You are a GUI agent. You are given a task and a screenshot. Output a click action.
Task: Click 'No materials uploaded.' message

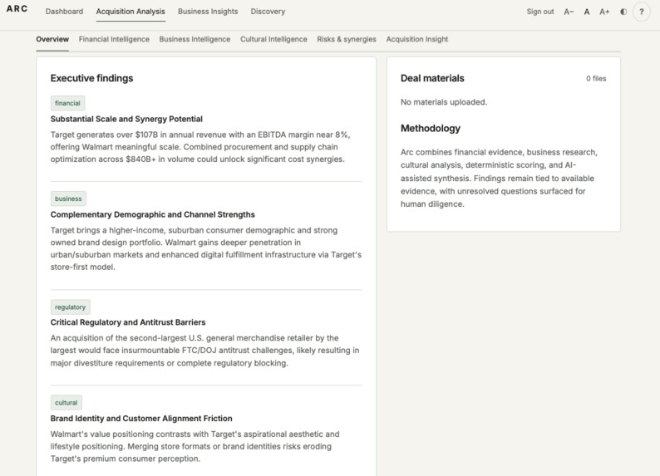pos(444,102)
